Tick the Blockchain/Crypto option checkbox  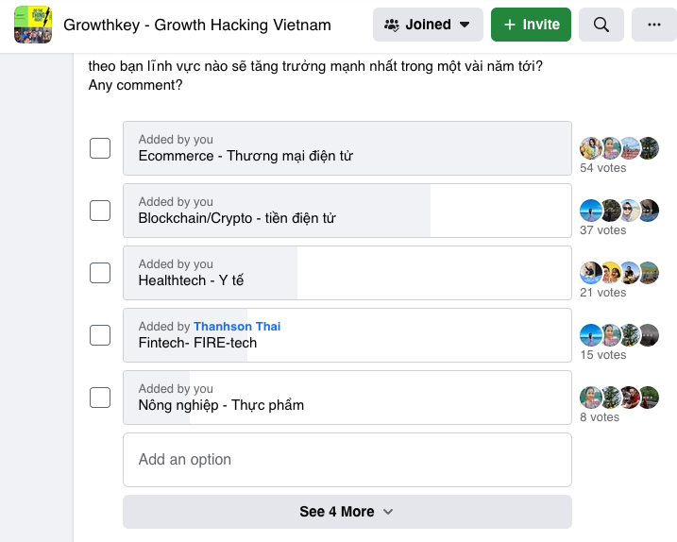[100, 211]
